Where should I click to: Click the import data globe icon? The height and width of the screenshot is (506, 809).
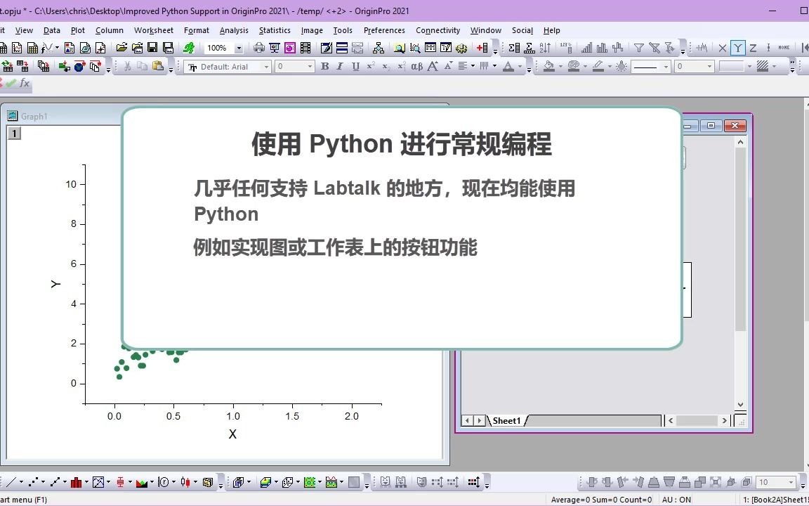pyautogui.click(x=79, y=66)
